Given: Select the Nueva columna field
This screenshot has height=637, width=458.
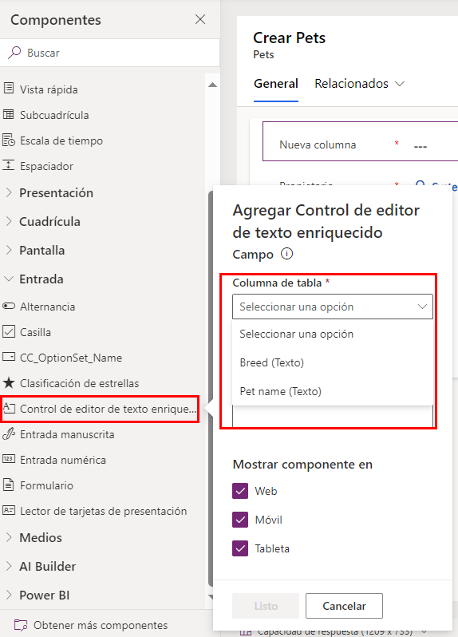Looking at the screenshot, I should 360,141.
